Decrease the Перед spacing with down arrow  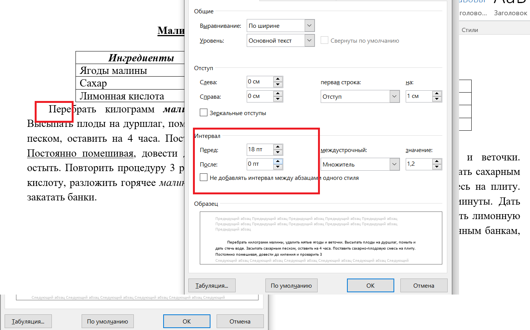(278, 152)
